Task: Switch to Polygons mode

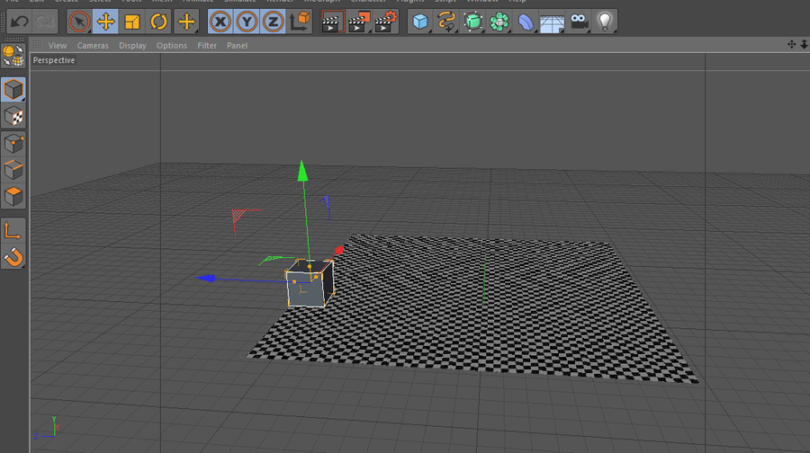Action: pyautogui.click(x=13, y=196)
